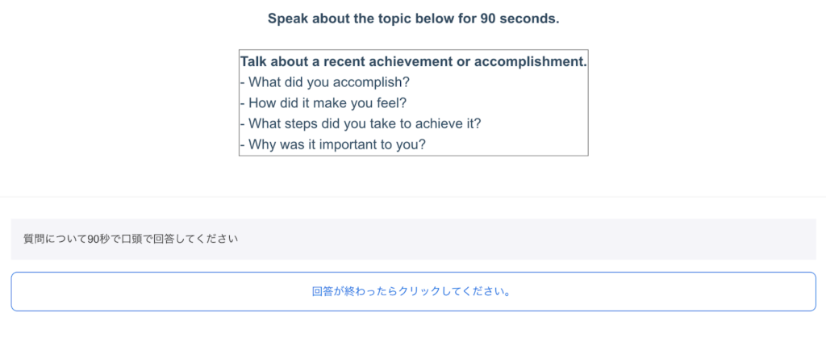Click the question "How did it make you feel?"
Viewport: 826px width, 346px height.
pyautogui.click(x=323, y=102)
